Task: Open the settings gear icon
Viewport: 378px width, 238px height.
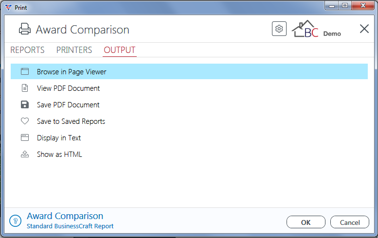Action: coord(279,29)
